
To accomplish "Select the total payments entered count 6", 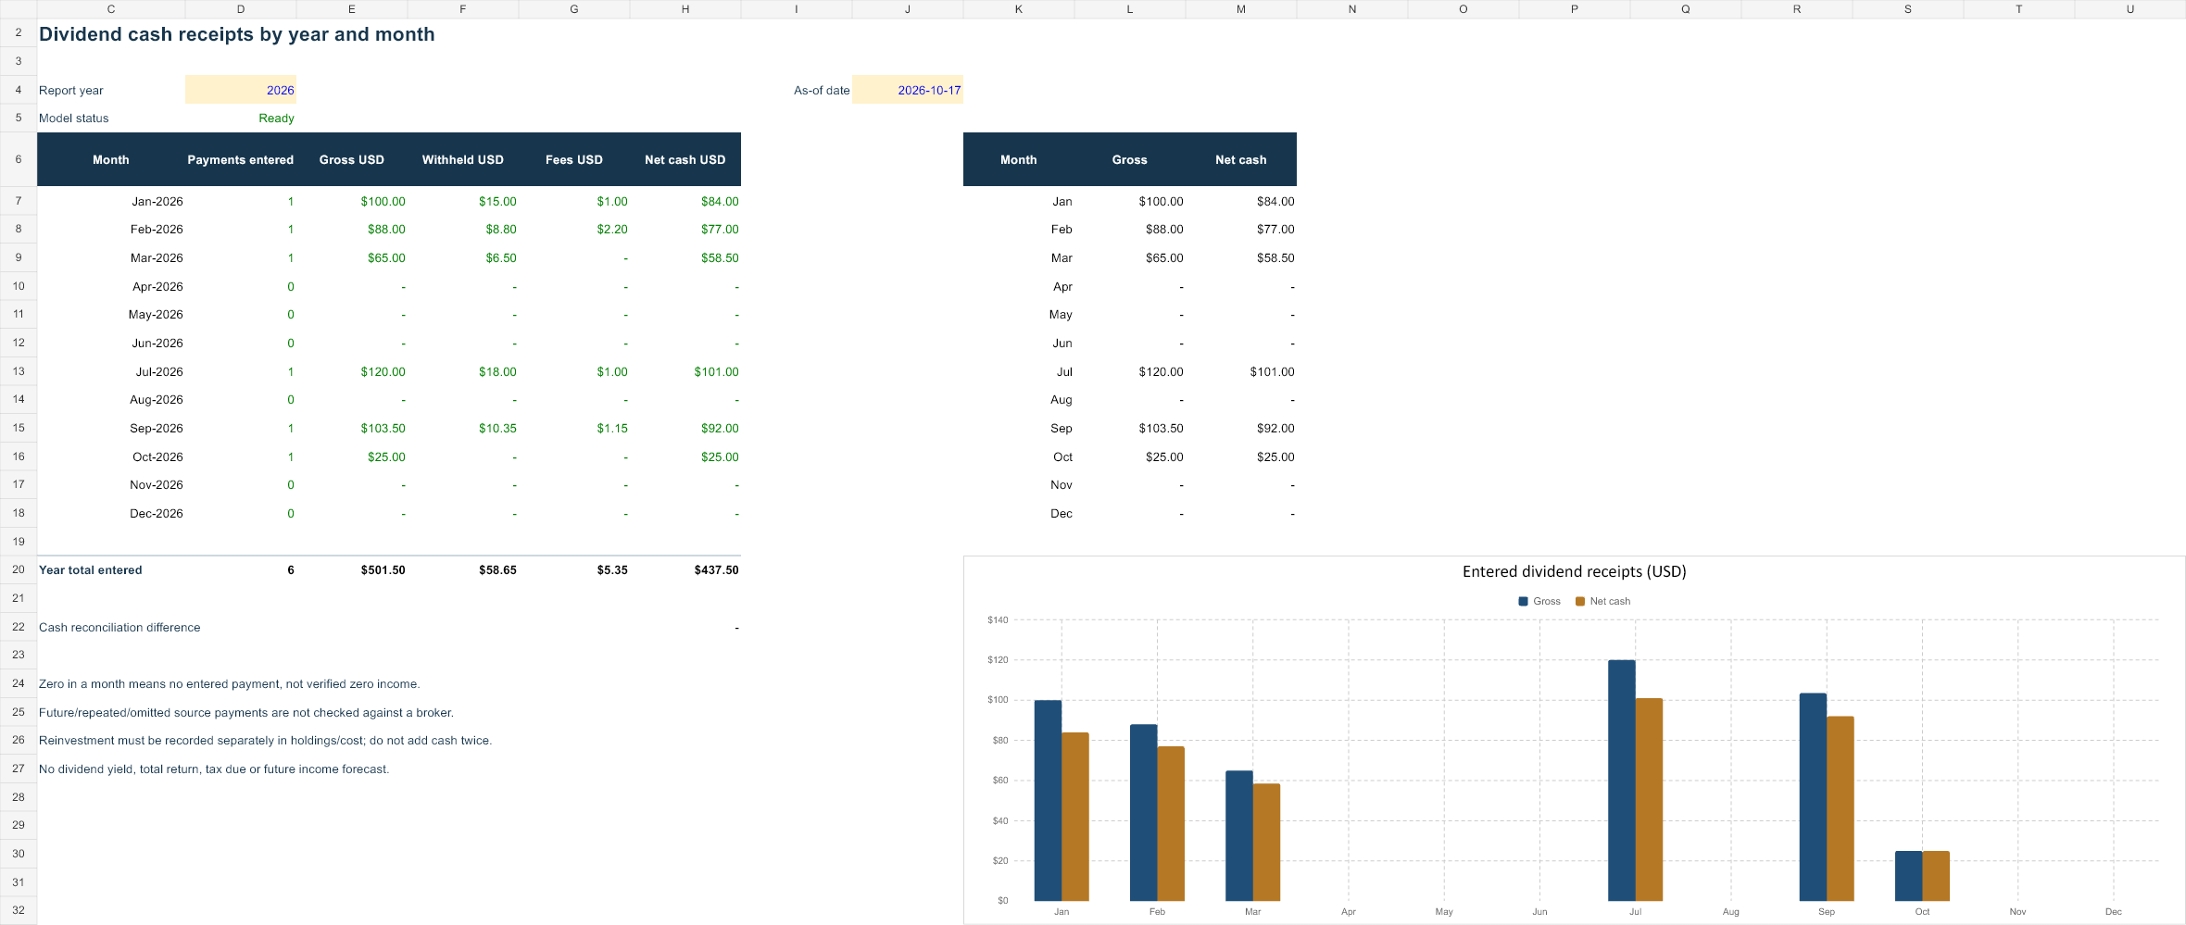I will click(x=241, y=570).
